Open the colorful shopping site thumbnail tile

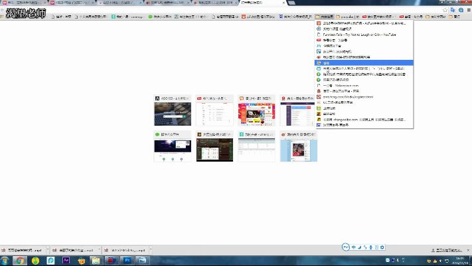click(x=256, y=114)
